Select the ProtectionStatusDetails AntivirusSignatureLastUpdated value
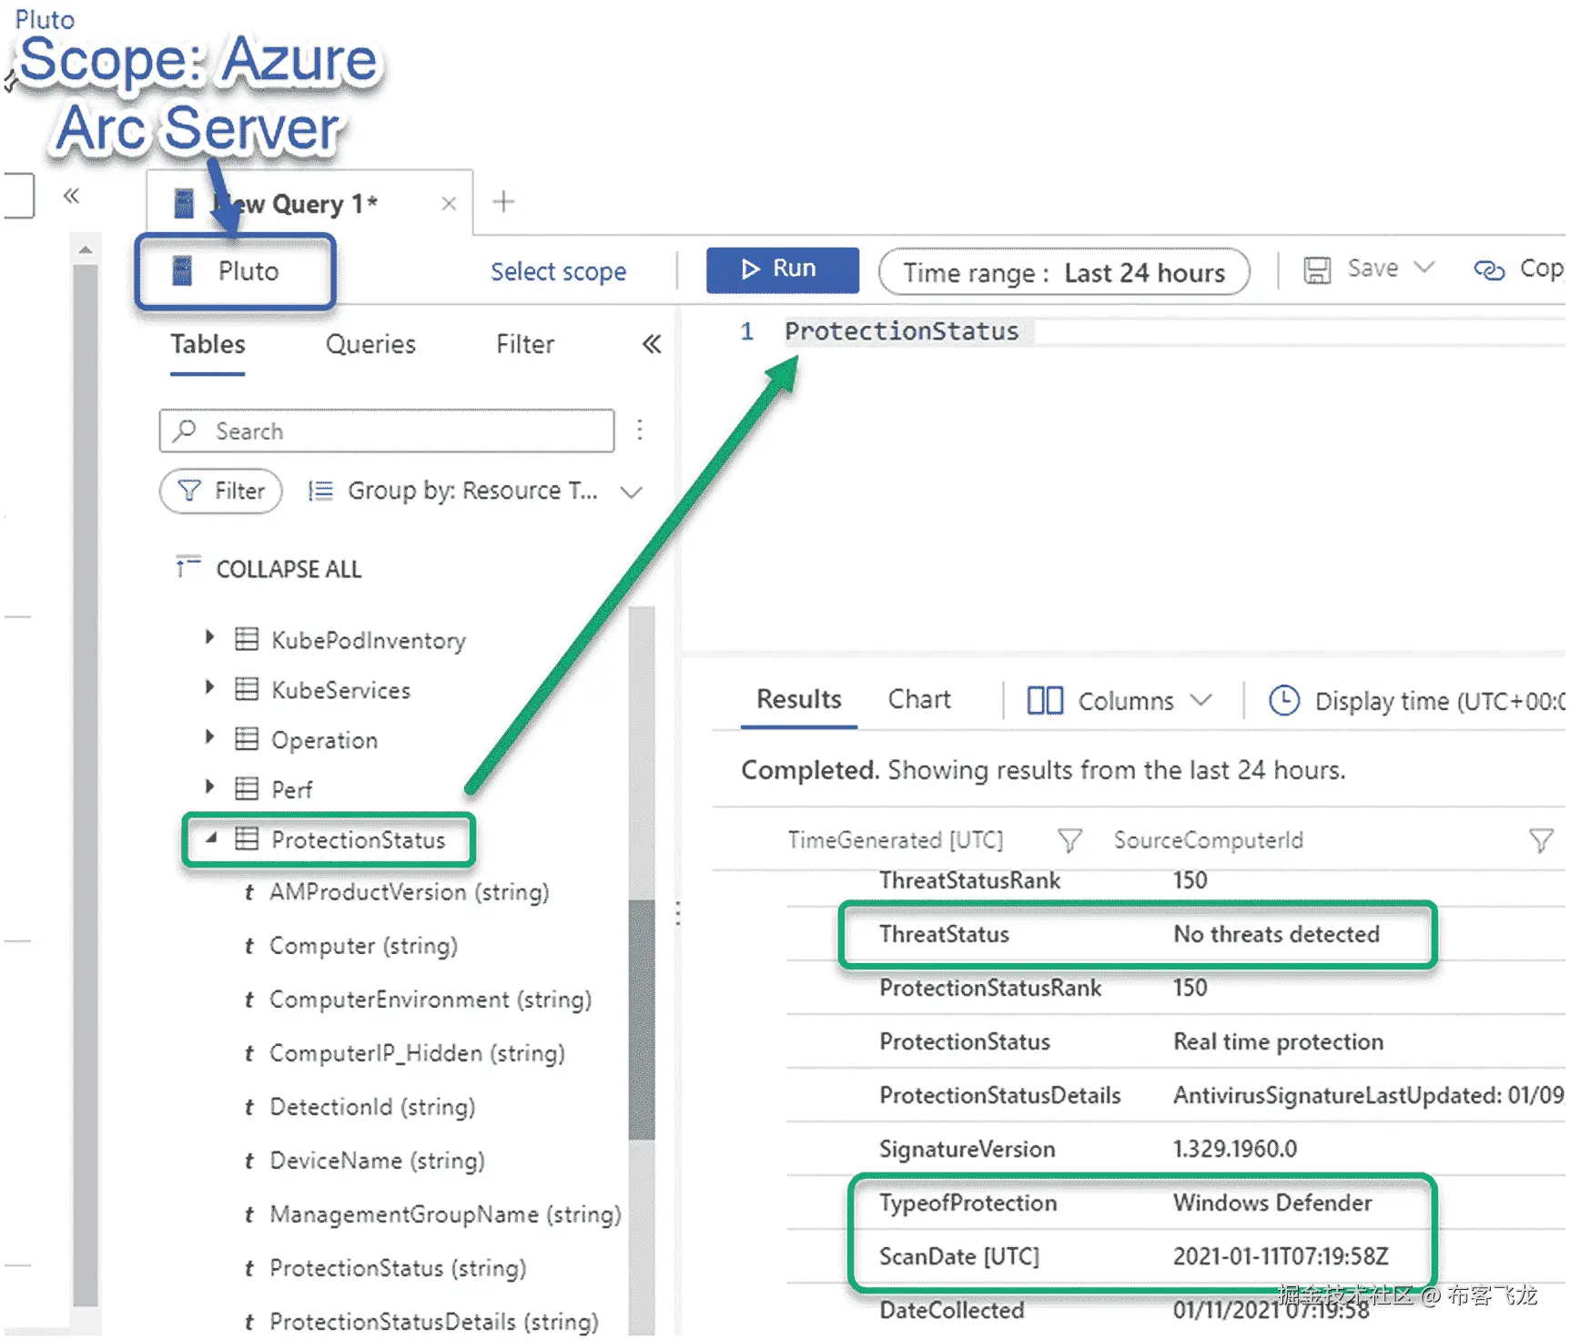1570x1340 pixels. tap(1369, 1095)
